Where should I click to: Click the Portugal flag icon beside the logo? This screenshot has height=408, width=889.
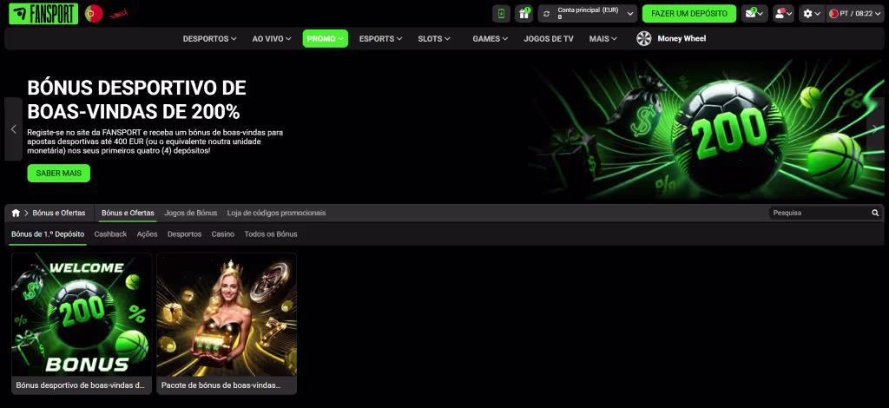94,14
